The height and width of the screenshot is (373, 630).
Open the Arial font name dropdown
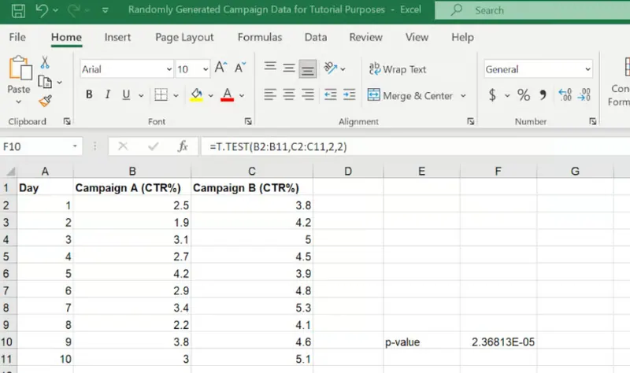point(169,69)
